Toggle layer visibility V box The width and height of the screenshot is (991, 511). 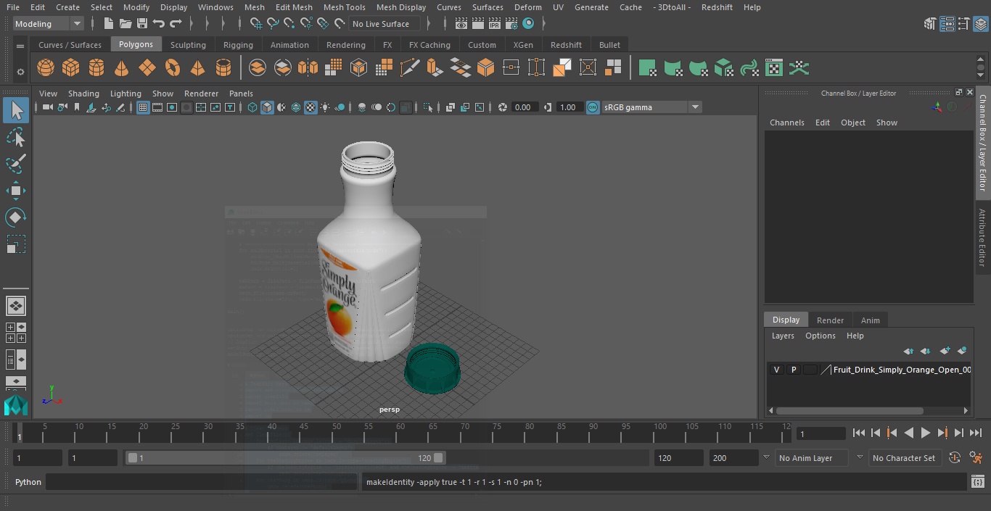776,370
